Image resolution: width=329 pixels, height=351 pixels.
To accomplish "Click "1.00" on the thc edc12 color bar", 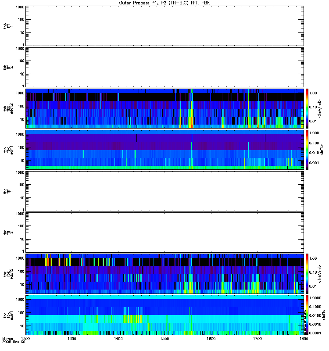I will tap(313, 258).
